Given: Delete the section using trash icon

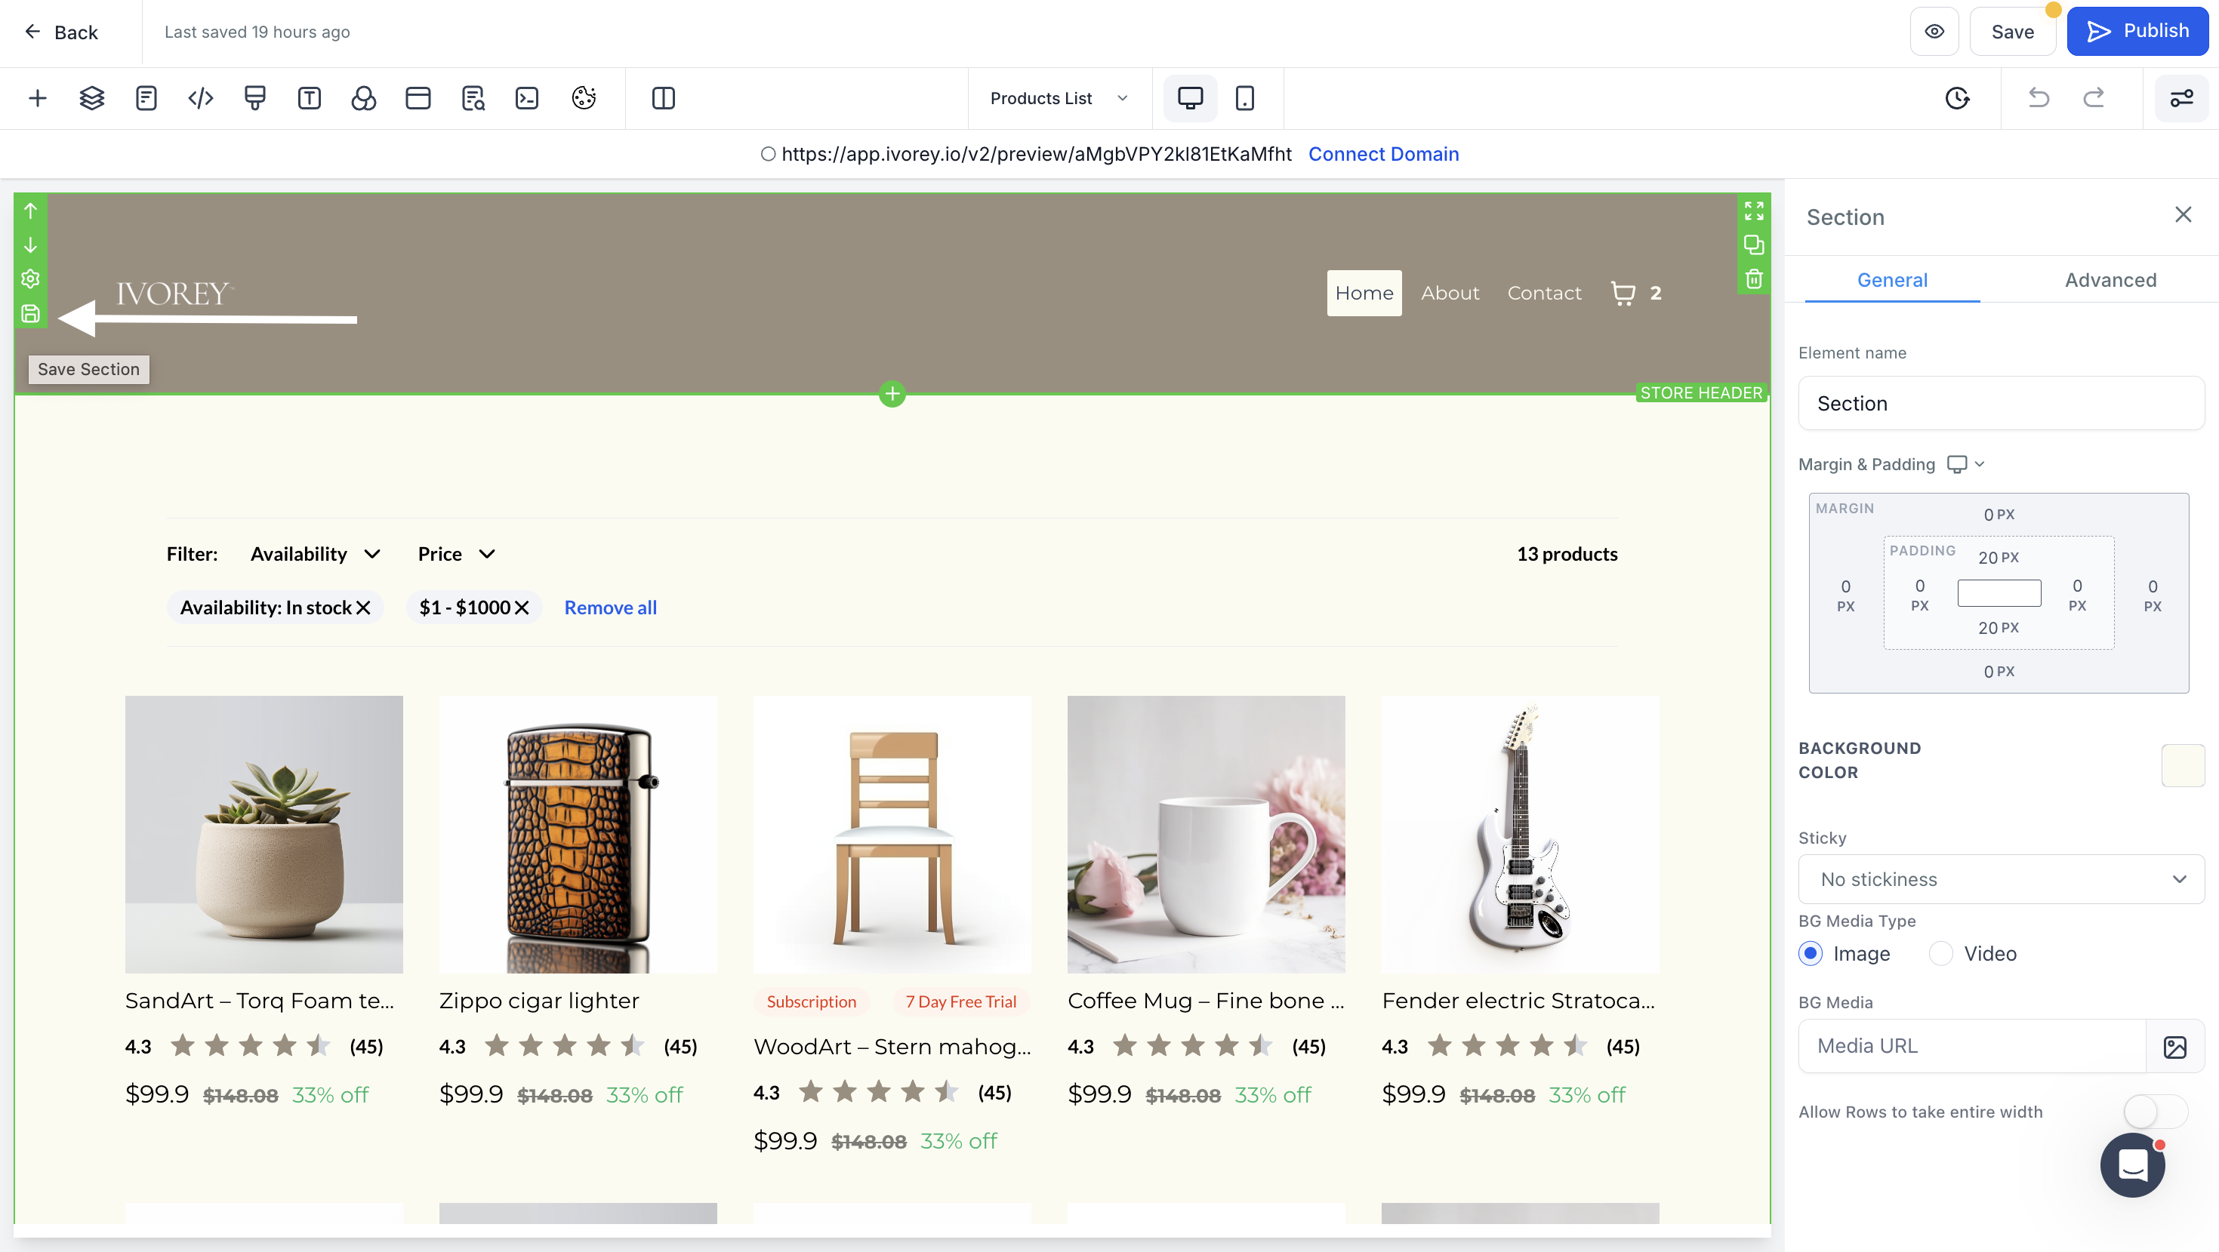Looking at the screenshot, I should [1753, 280].
